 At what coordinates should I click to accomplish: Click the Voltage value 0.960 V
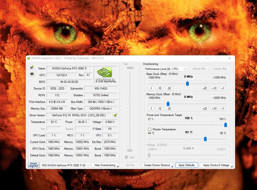click(x=110, y=122)
